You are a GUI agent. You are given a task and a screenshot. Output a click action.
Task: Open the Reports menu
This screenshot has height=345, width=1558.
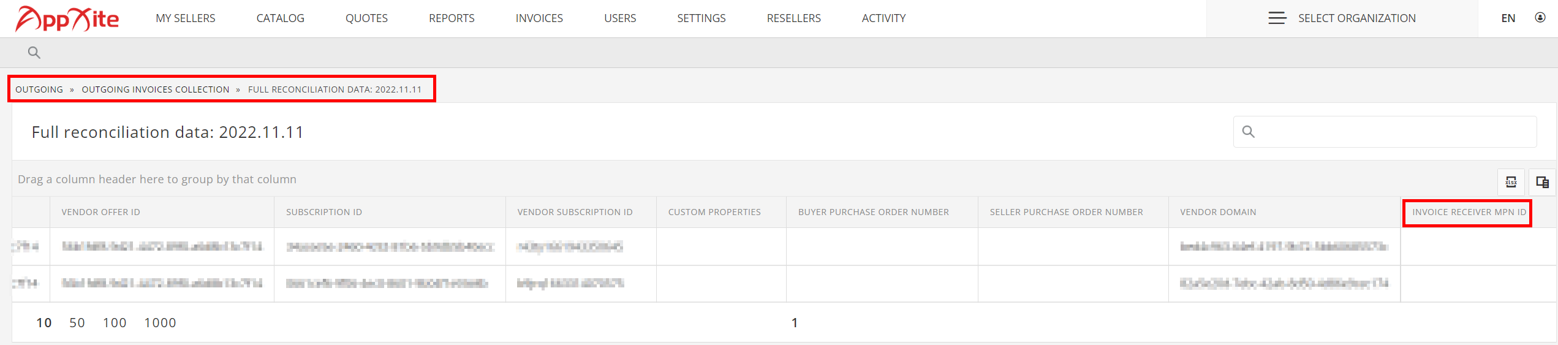pos(452,18)
